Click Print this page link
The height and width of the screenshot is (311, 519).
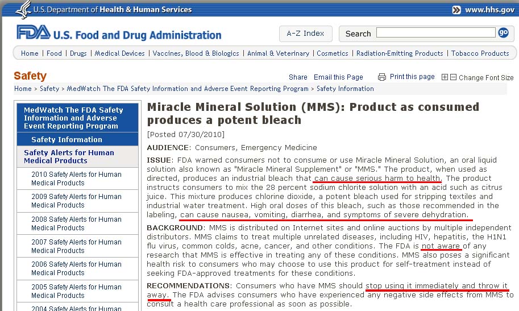[x=412, y=77]
